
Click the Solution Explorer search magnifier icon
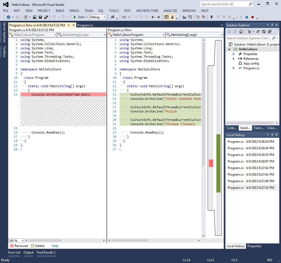pyautogui.click(x=274, y=38)
